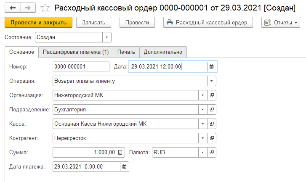Expand the Подразделение dropdown list
Image resolution: width=306 pixels, height=182 pixels.
[202, 109]
